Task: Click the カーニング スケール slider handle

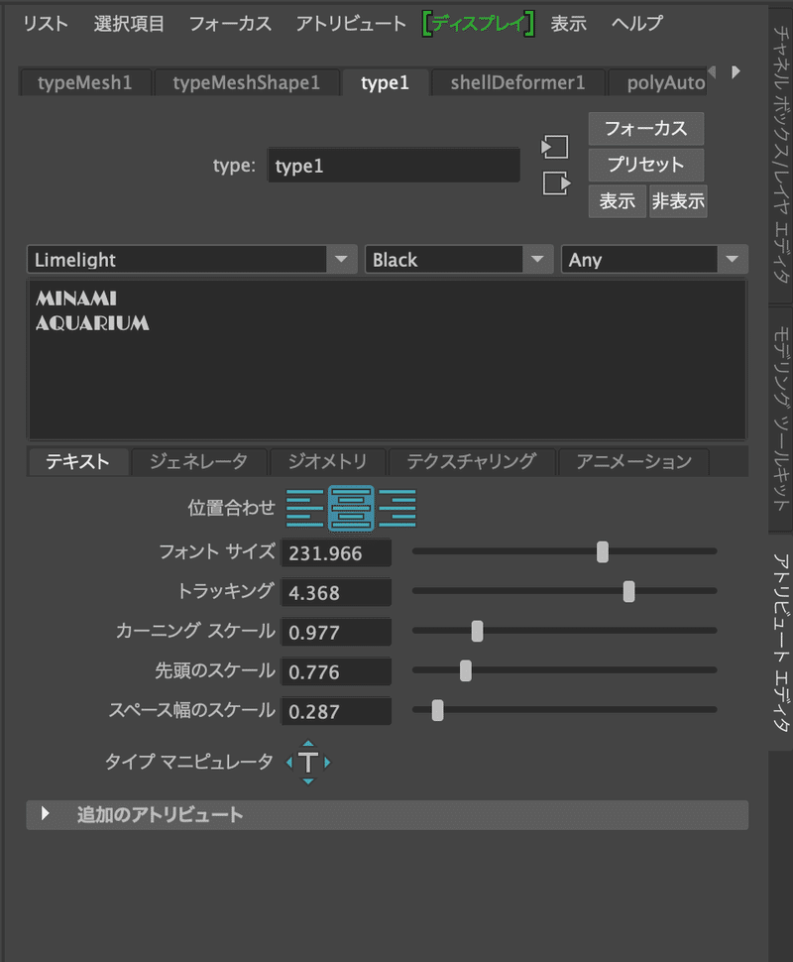Action: (x=477, y=631)
